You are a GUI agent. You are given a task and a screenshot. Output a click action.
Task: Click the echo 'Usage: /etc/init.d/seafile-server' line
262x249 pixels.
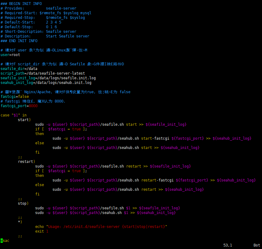[101, 227]
